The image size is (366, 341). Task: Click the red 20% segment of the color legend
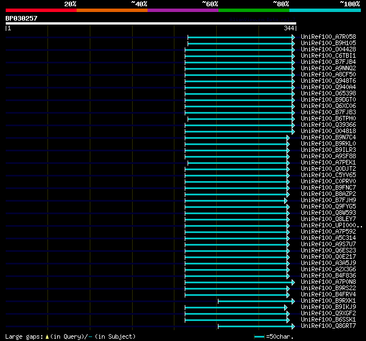coord(41,10)
